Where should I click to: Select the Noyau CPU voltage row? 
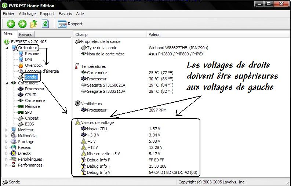(97, 129)
